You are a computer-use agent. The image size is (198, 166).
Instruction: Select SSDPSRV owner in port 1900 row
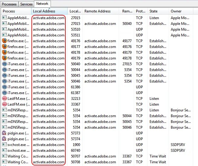click(x=178, y=144)
